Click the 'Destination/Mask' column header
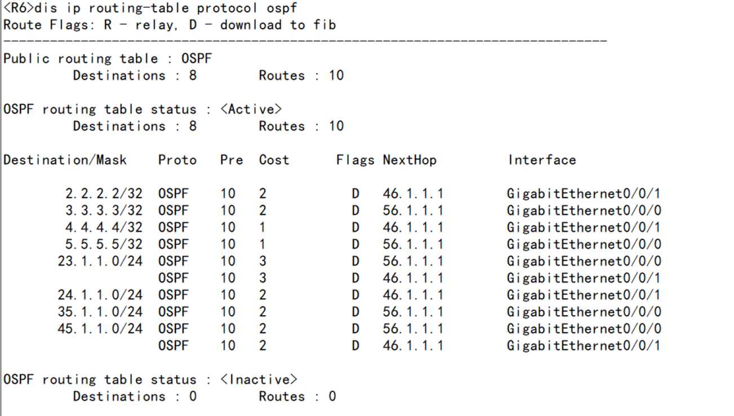The height and width of the screenshot is (416, 734). point(65,160)
